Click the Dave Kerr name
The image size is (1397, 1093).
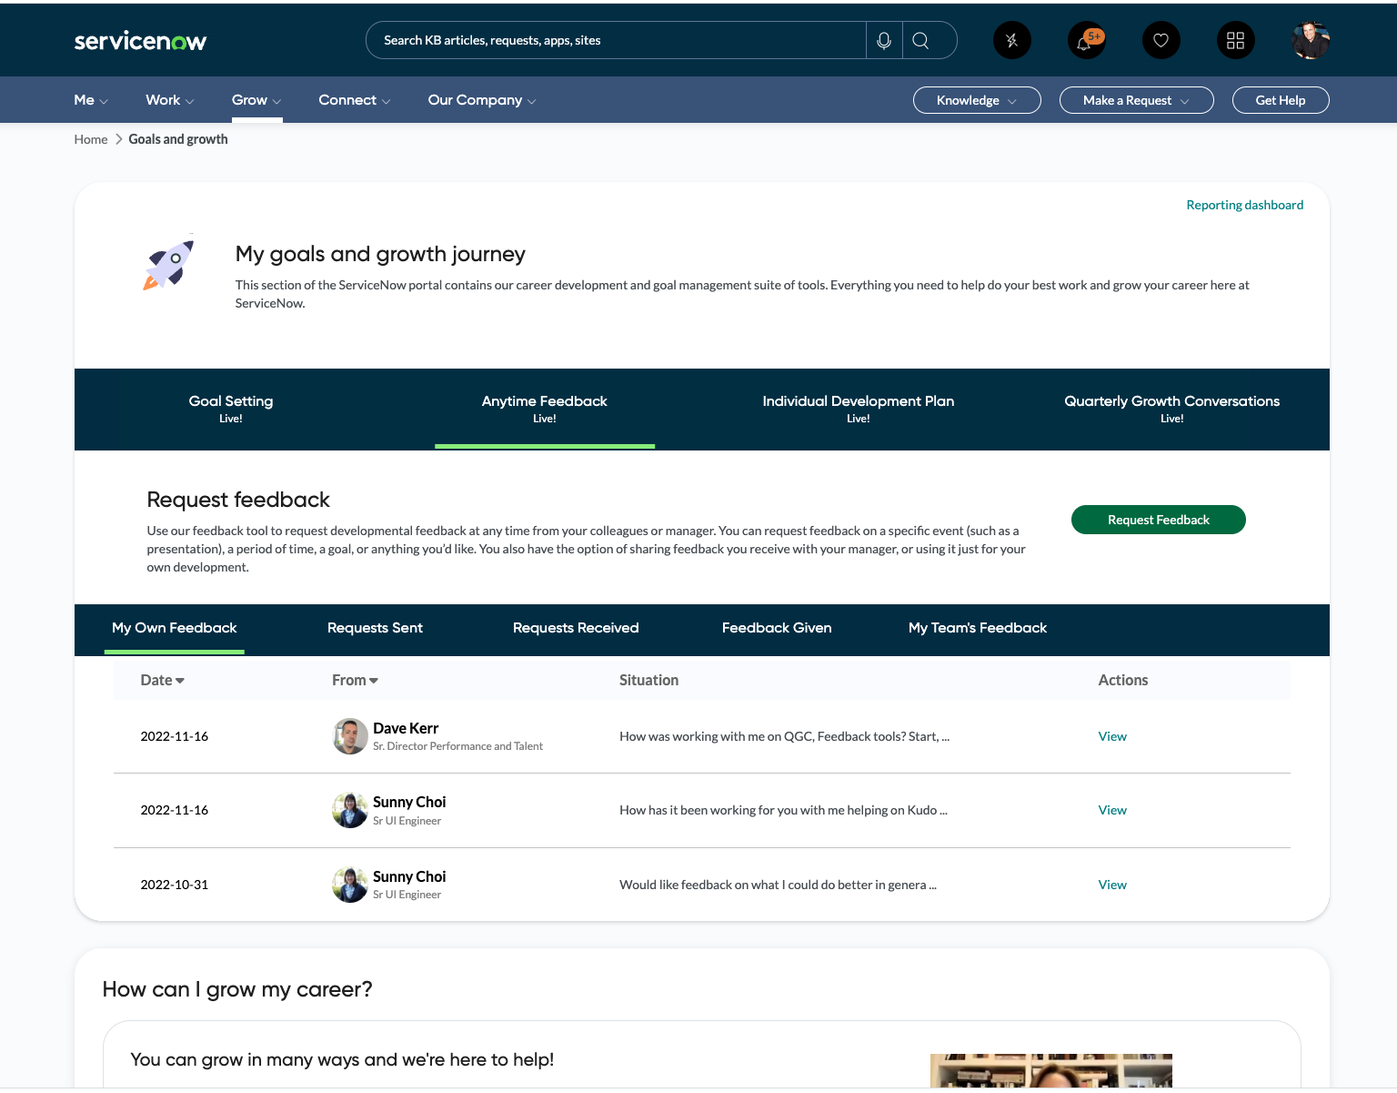tap(406, 728)
